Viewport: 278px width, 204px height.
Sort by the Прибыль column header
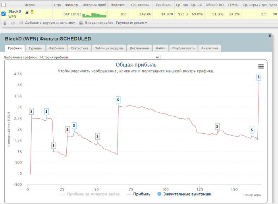[x=164, y=5]
